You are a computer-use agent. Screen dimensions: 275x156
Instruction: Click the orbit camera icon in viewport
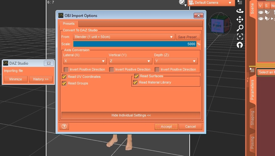pyautogui.click(x=240, y=11)
